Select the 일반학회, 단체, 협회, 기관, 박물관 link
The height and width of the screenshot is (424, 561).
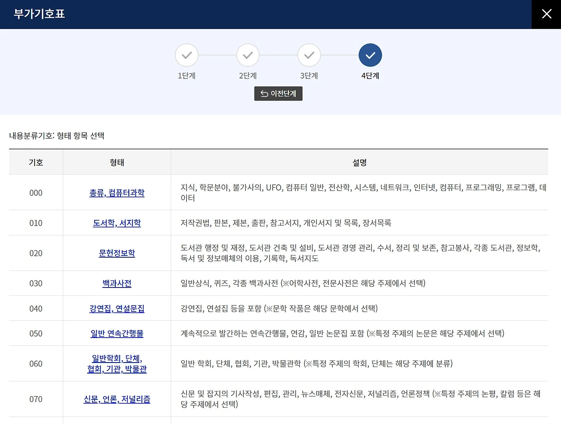tap(117, 363)
